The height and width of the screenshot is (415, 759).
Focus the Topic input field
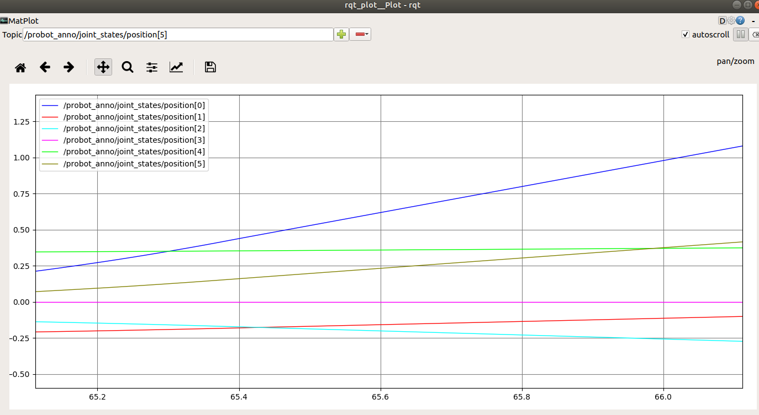[x=178, y=34]
